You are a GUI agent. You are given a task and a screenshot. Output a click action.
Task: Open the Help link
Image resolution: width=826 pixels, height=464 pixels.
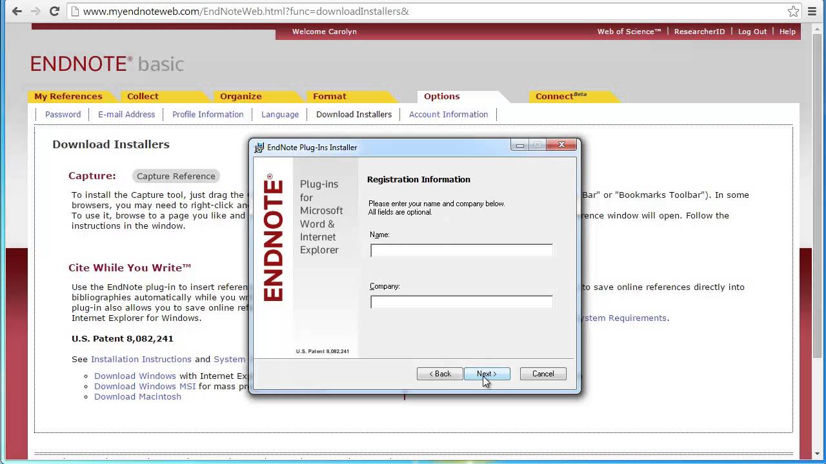787,32
